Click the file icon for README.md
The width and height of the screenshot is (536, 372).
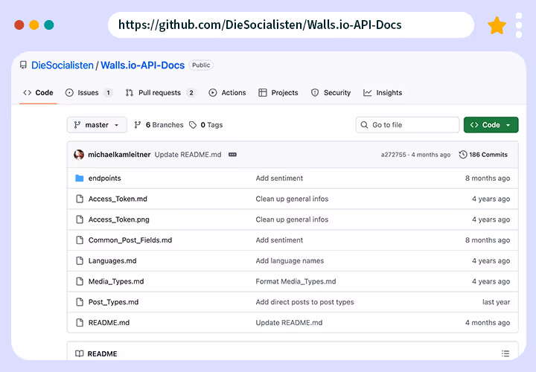coord(80,322)
